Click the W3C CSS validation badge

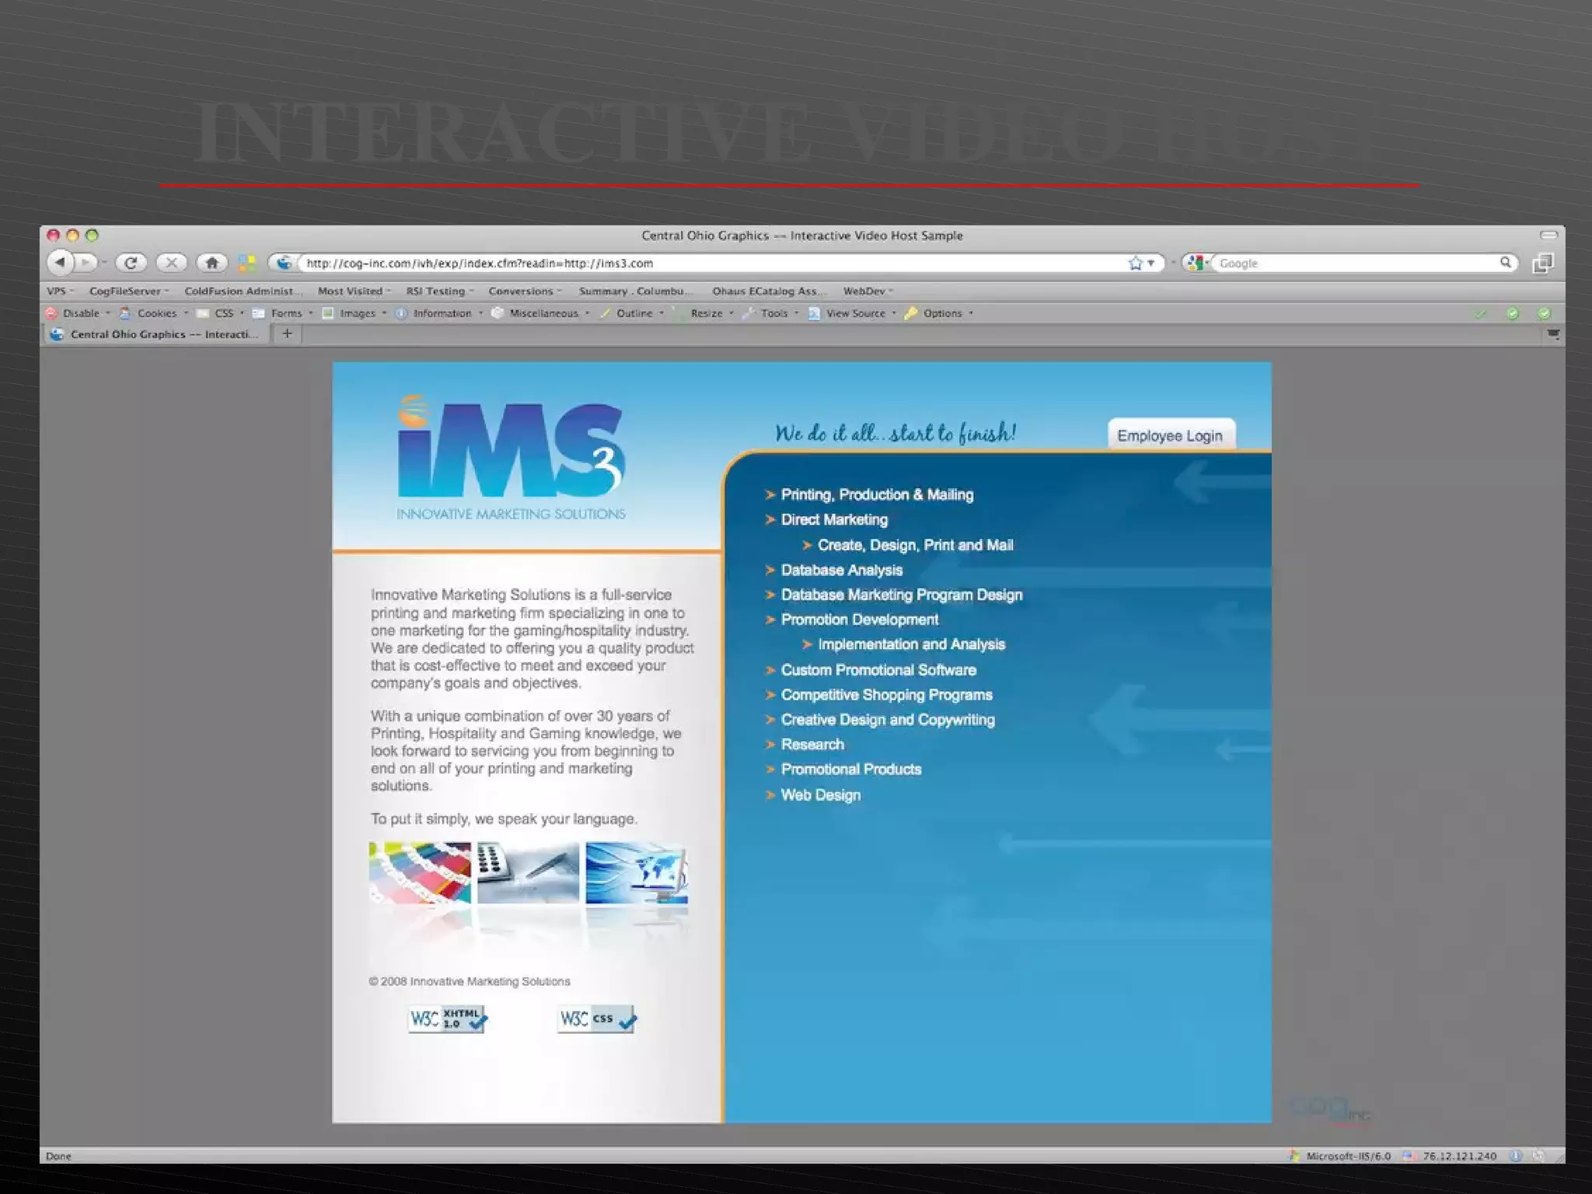click(596, 1018)
